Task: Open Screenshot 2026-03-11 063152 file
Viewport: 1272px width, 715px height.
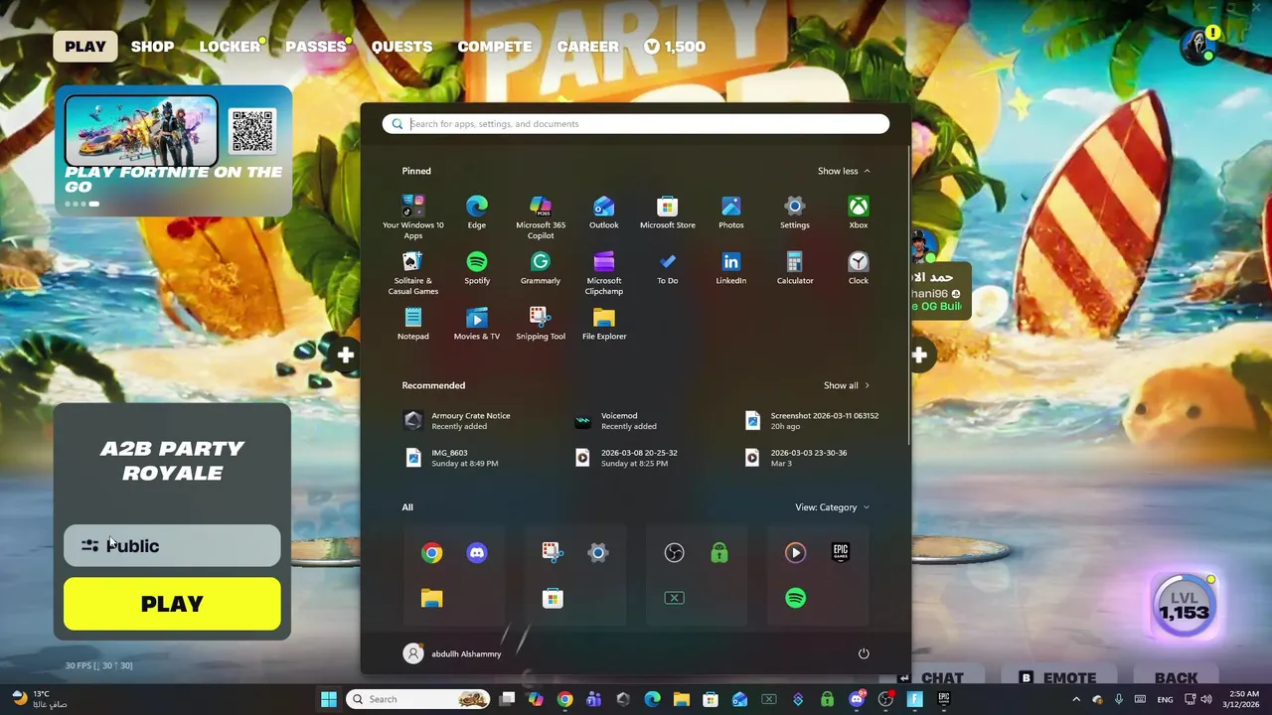Action: 813,421
